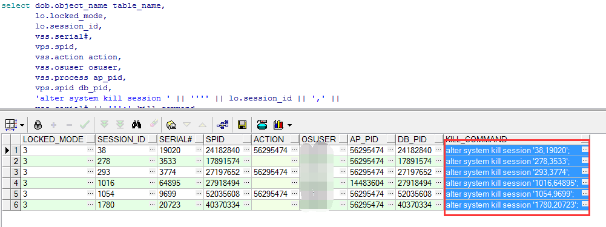Image resolution: width=606 pixels, height=227 pixels.
Task: Open ellipsis editor for kill command '1780,20723'
Action: click(585, 204)
